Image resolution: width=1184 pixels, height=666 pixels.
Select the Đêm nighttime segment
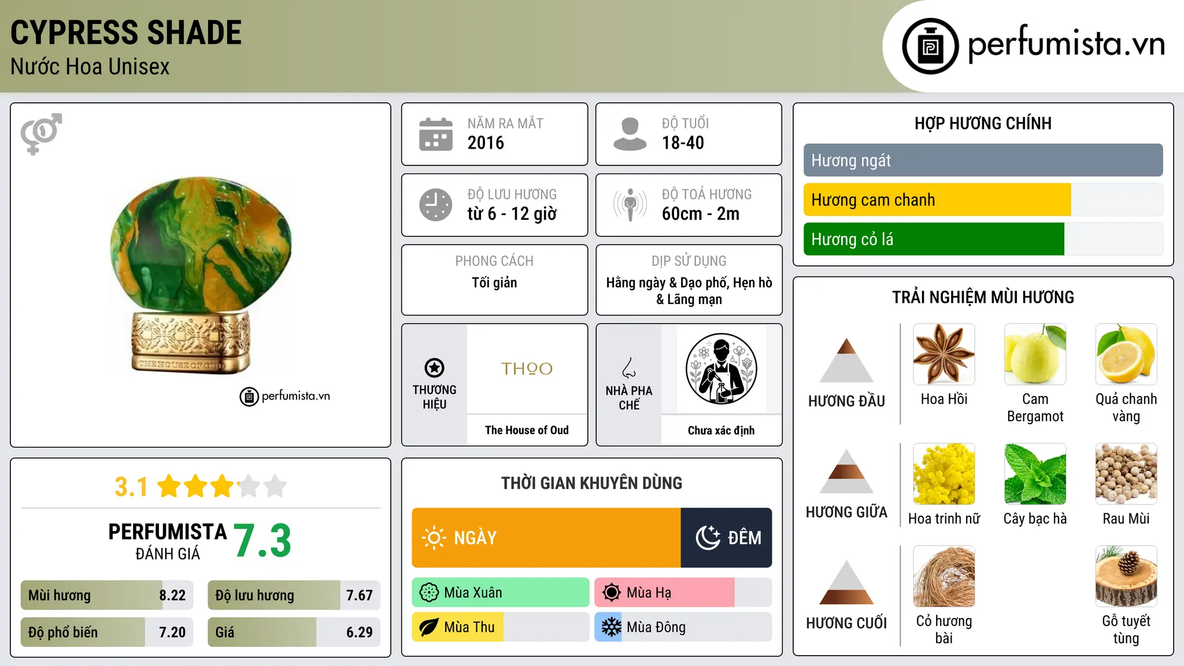pyautogui.click(x=727, y=538)
